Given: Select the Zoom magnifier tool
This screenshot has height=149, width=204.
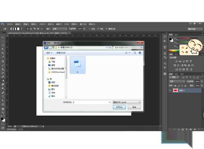Looking at the screenshot, I should (2, 113).
